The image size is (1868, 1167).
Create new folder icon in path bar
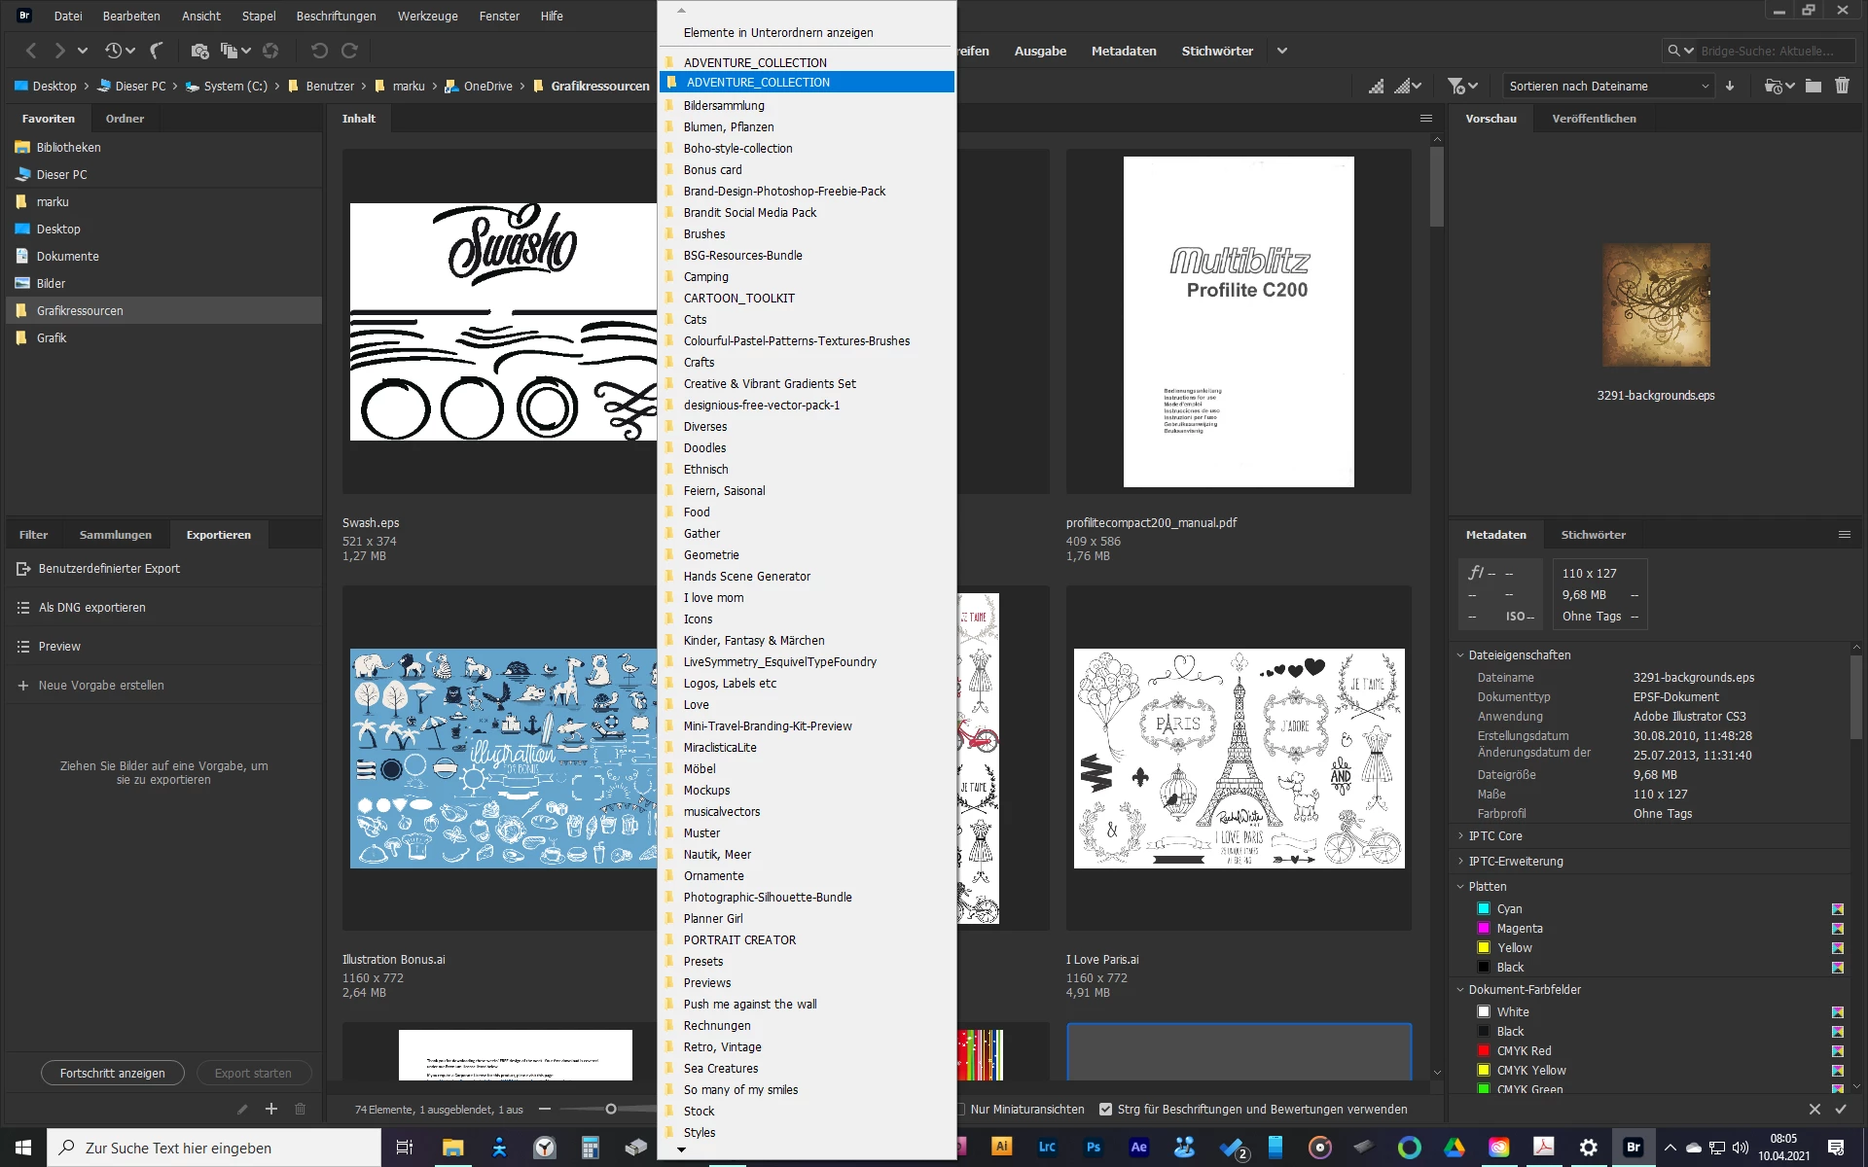coord(1813,86)
